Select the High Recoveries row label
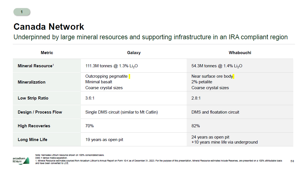This screenshot has height=173, width=307. click(34, 126)
